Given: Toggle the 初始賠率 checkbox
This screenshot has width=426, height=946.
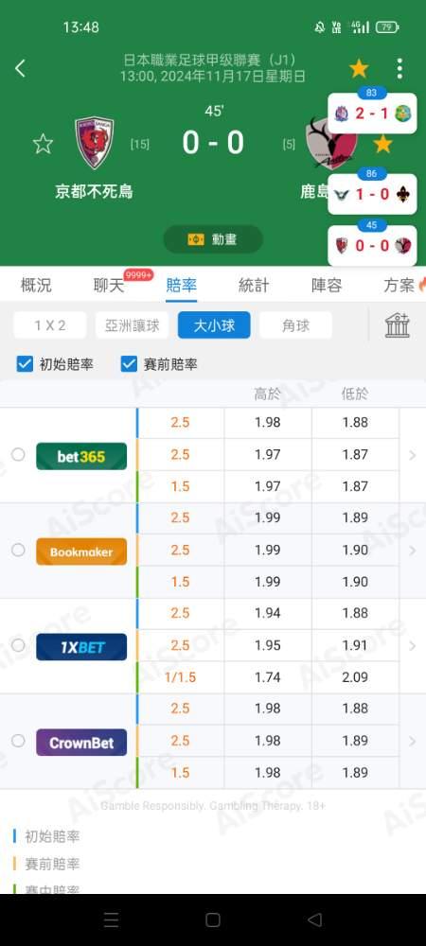Looking at the screenshot, I should 25,364.
